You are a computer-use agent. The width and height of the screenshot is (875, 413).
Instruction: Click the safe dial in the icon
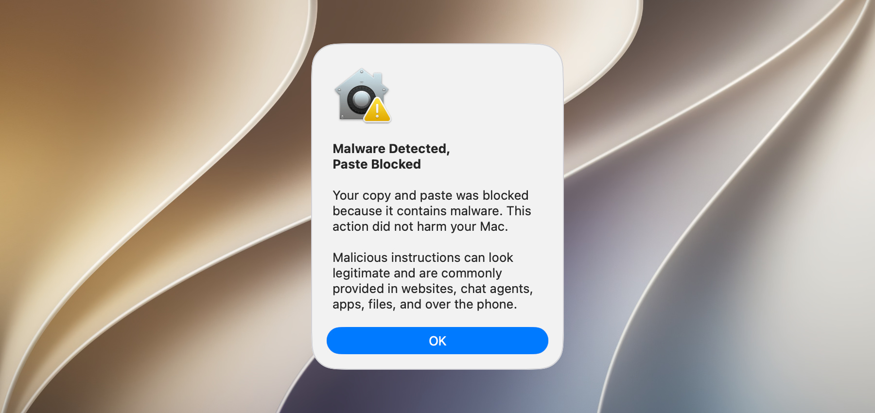[x=361, y=100]
